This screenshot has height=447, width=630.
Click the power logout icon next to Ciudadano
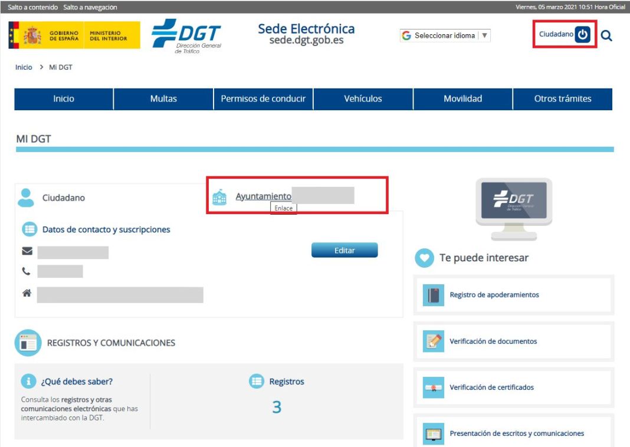click(582, 34)
